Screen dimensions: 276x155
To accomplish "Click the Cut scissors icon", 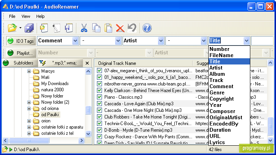I will [84, 28].
